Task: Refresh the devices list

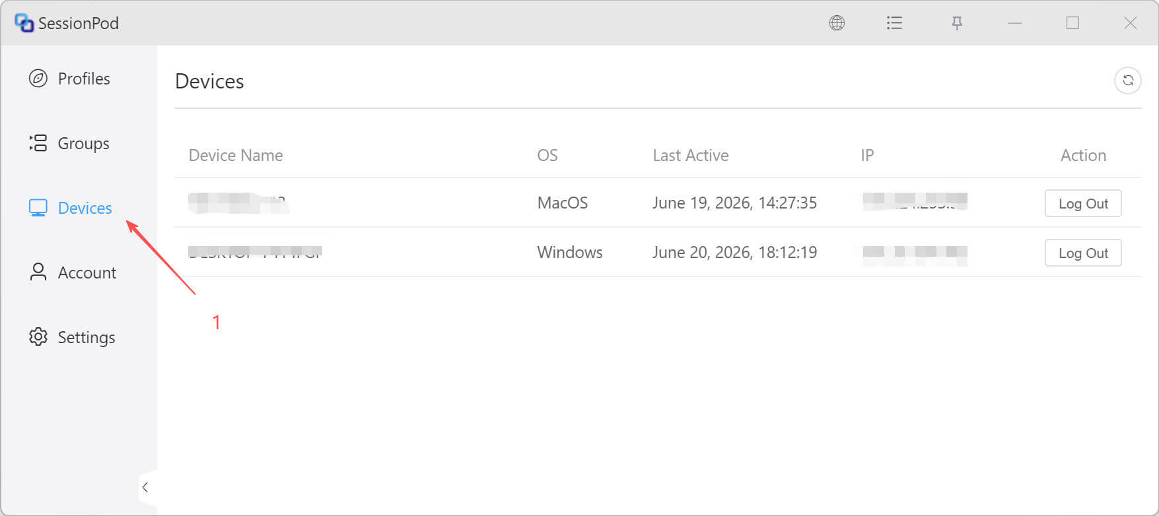Action: pos(1128,81)
